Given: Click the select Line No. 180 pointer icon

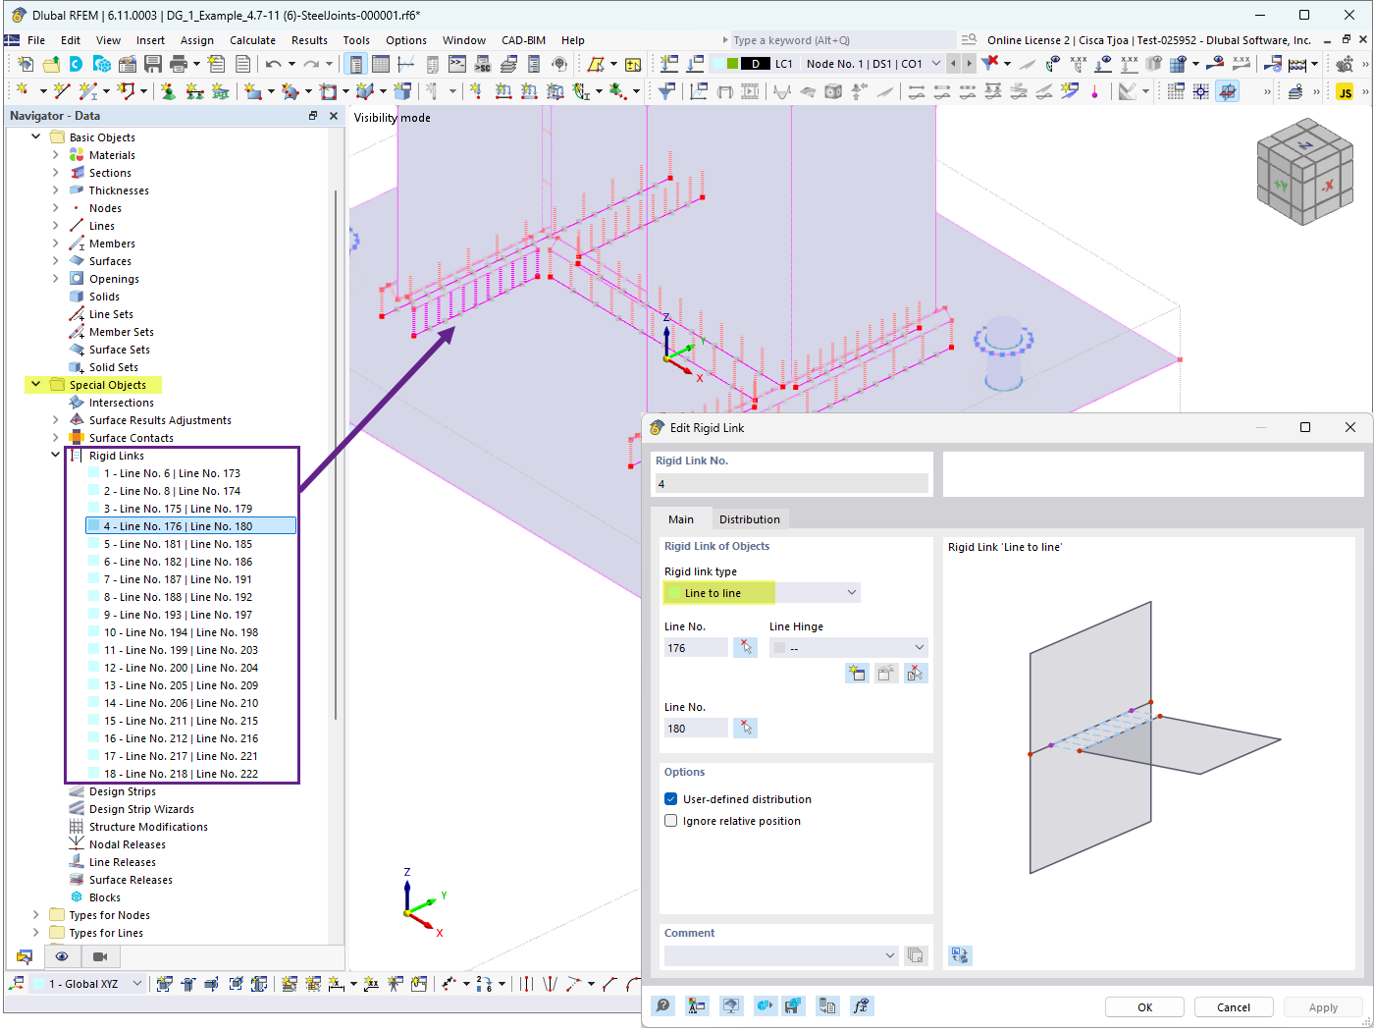Looking at the screenshot, I should click(x=745, y=727).
